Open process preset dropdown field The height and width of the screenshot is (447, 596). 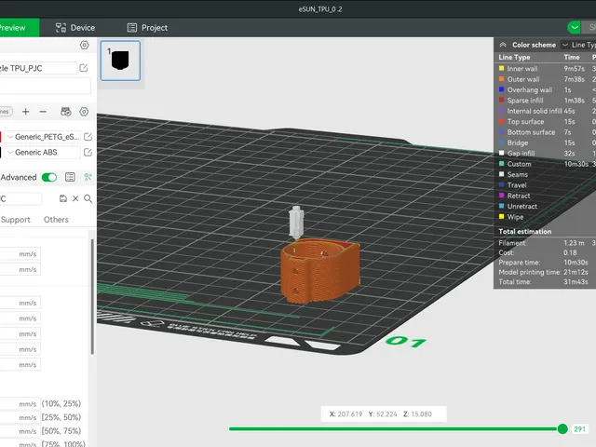pyautogui.click(x=20, y=198)
